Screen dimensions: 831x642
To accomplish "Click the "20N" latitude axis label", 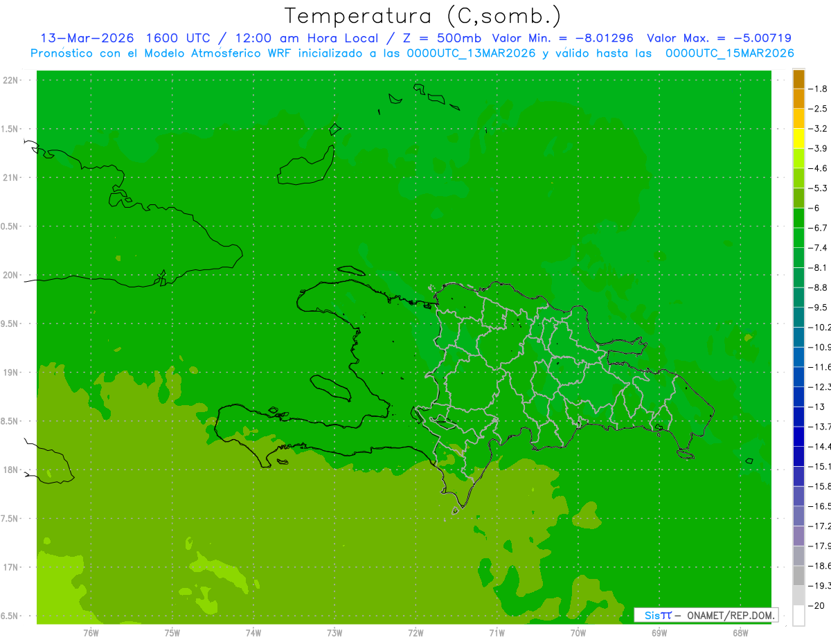I will pyautogui.click(x=11, y=275).
